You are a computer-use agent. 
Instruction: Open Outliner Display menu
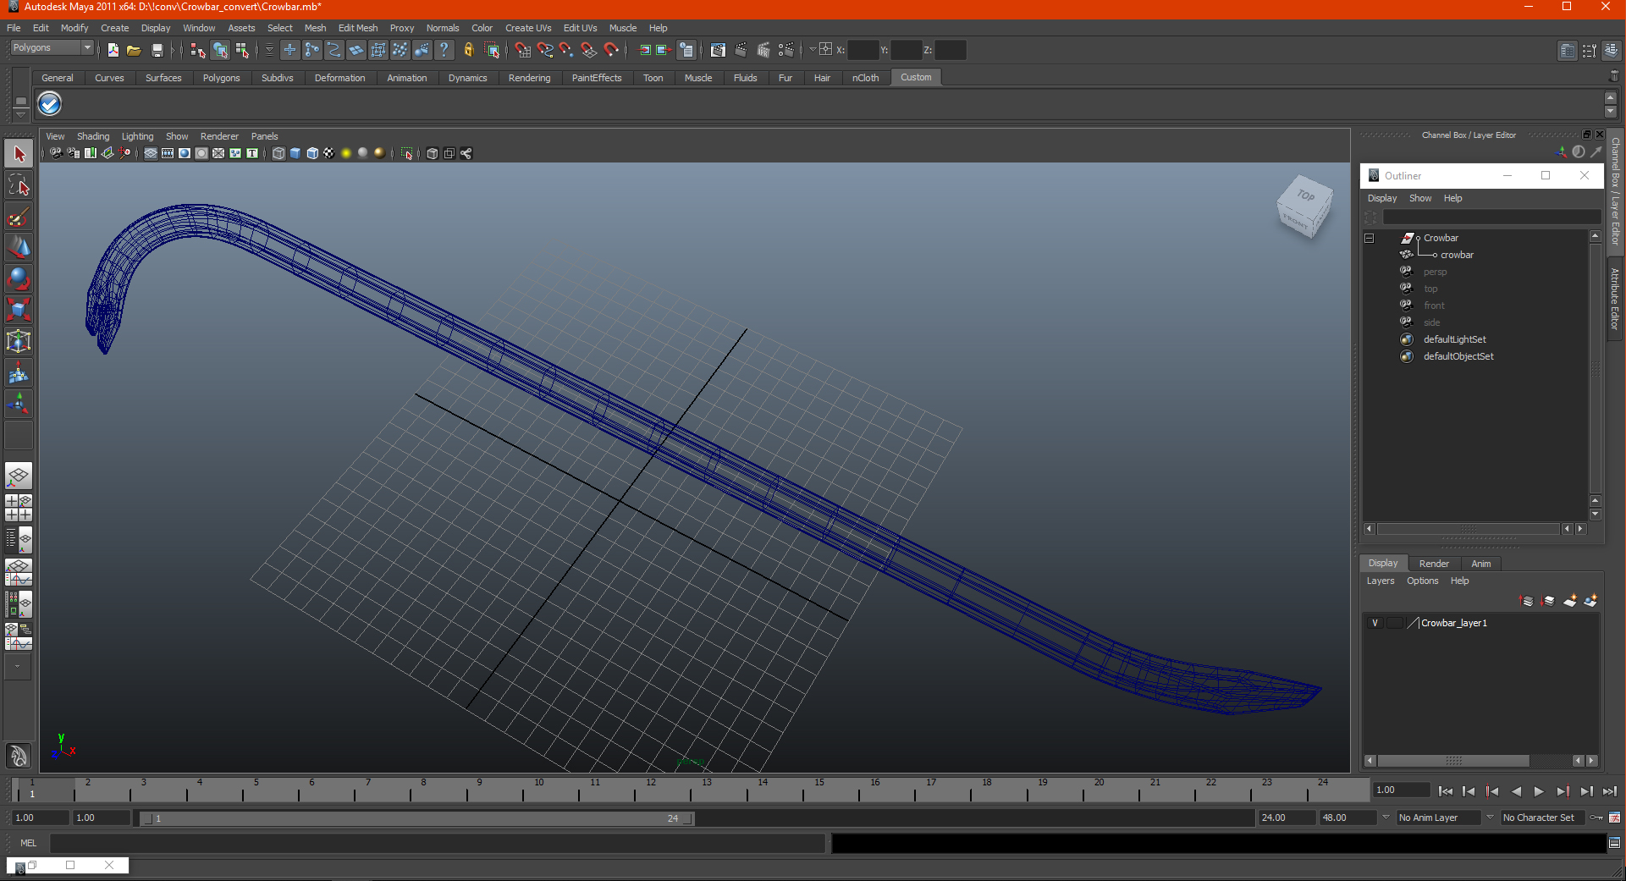(1382, 198)
